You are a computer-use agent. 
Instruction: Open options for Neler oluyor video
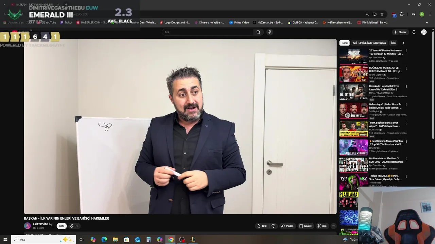point(406,105)
